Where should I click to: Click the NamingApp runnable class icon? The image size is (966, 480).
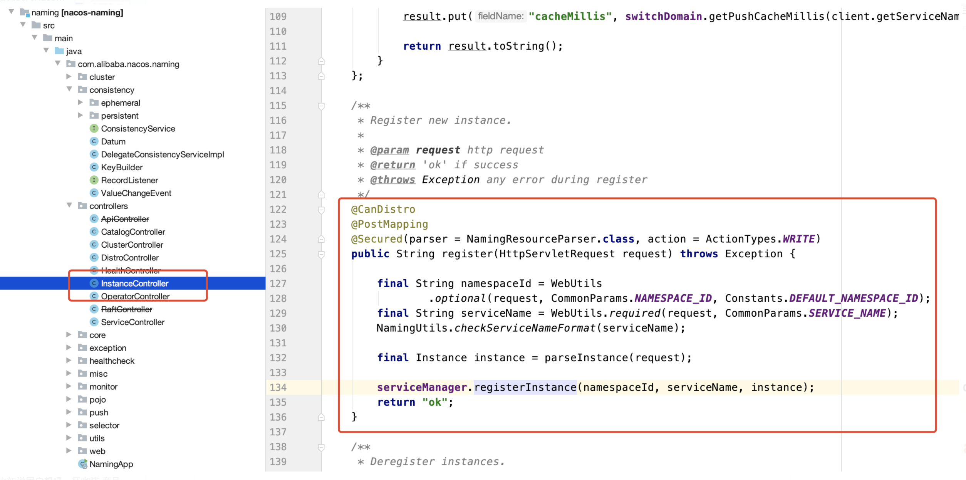tap(82, 464)
